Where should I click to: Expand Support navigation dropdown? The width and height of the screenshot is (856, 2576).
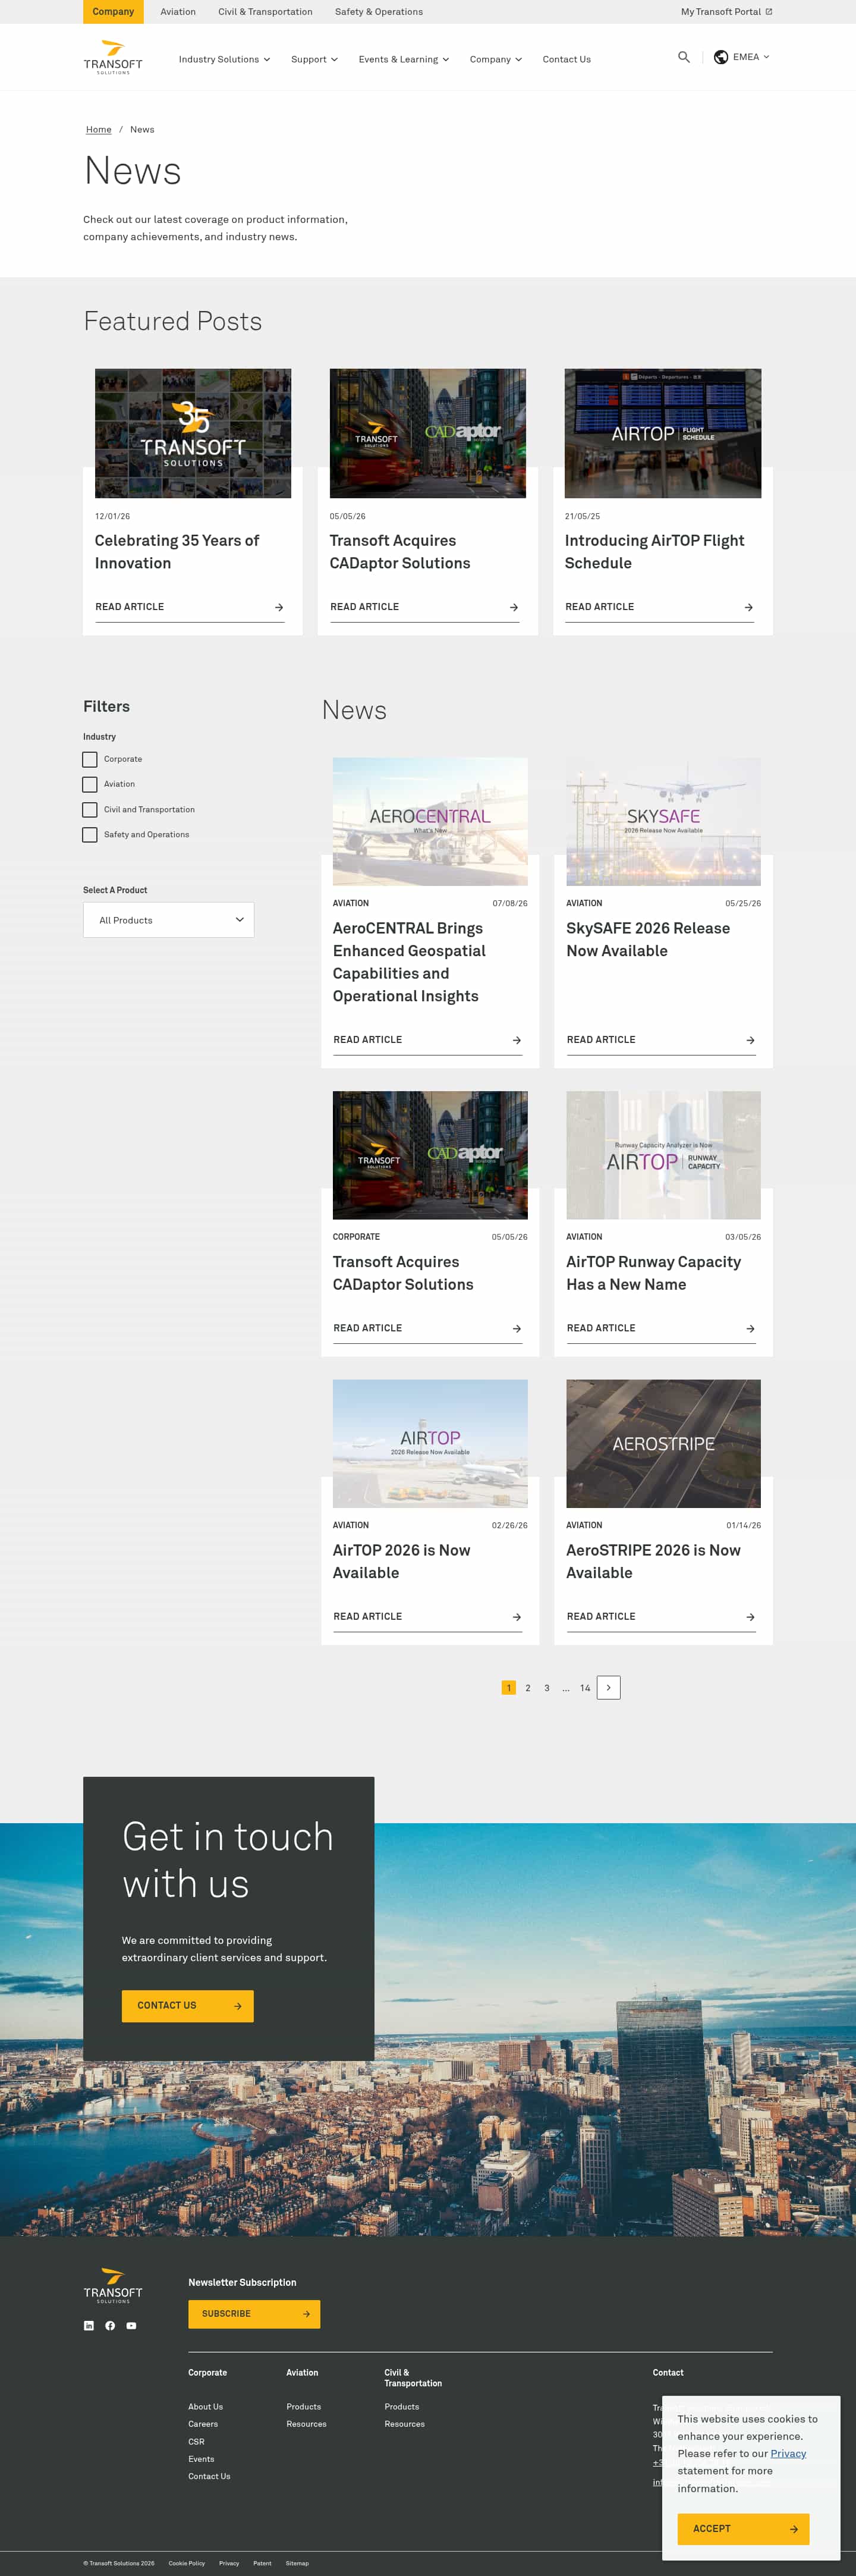(x=314, y=59)
